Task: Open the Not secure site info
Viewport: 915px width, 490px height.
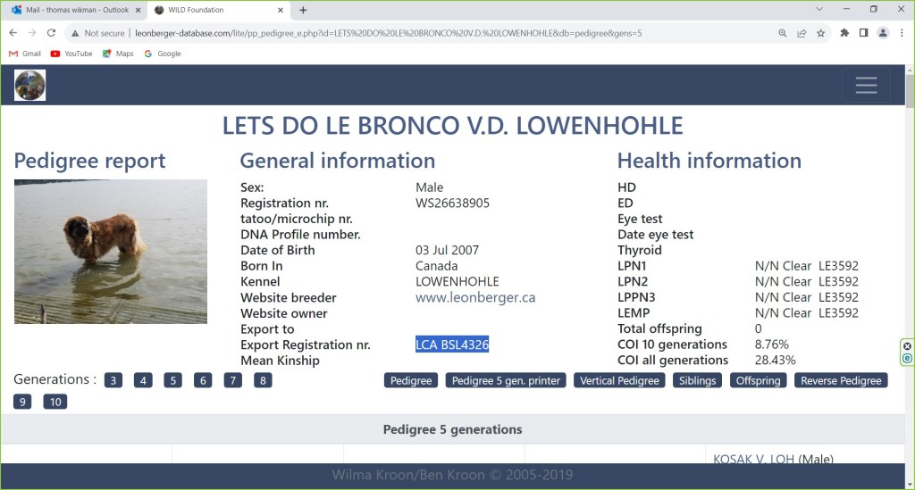Action: click(x=98, y=33)
